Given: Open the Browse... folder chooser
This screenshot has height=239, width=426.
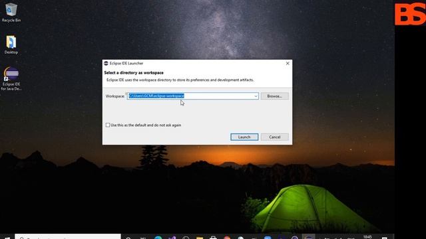Looking at the screenshot, I should (274, 96).
